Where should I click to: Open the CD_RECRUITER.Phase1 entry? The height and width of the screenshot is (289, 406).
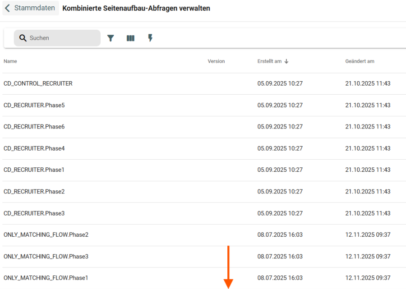34,170
